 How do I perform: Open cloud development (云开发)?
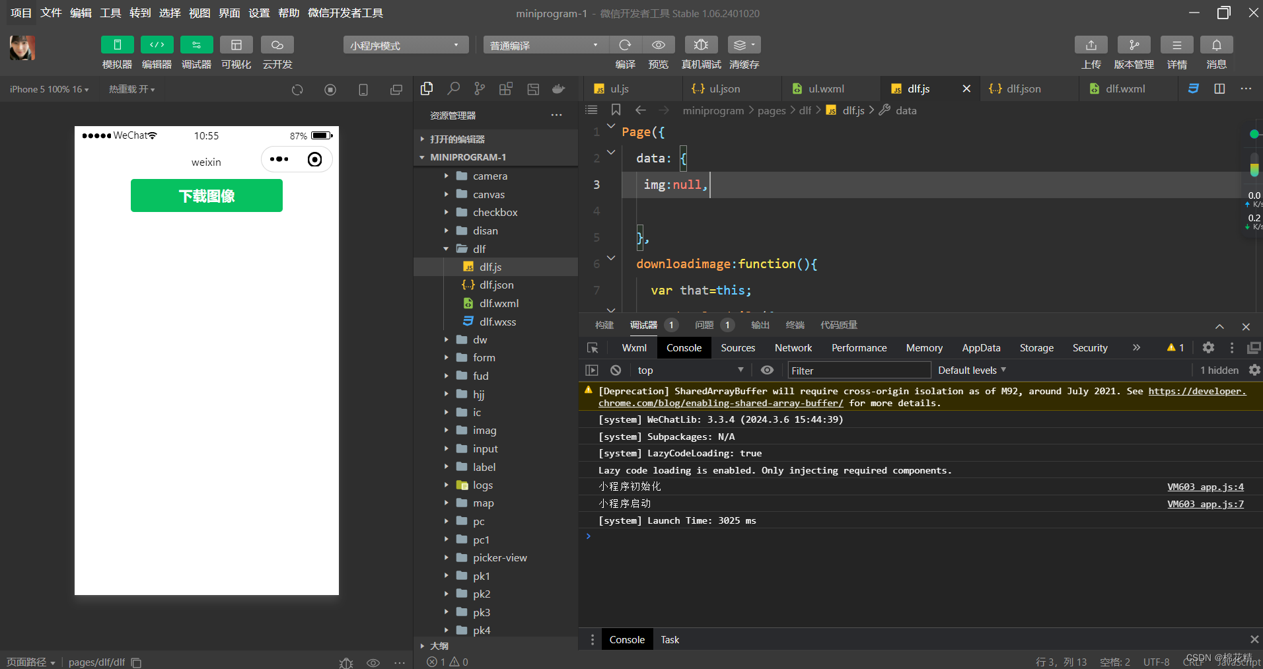277,45
